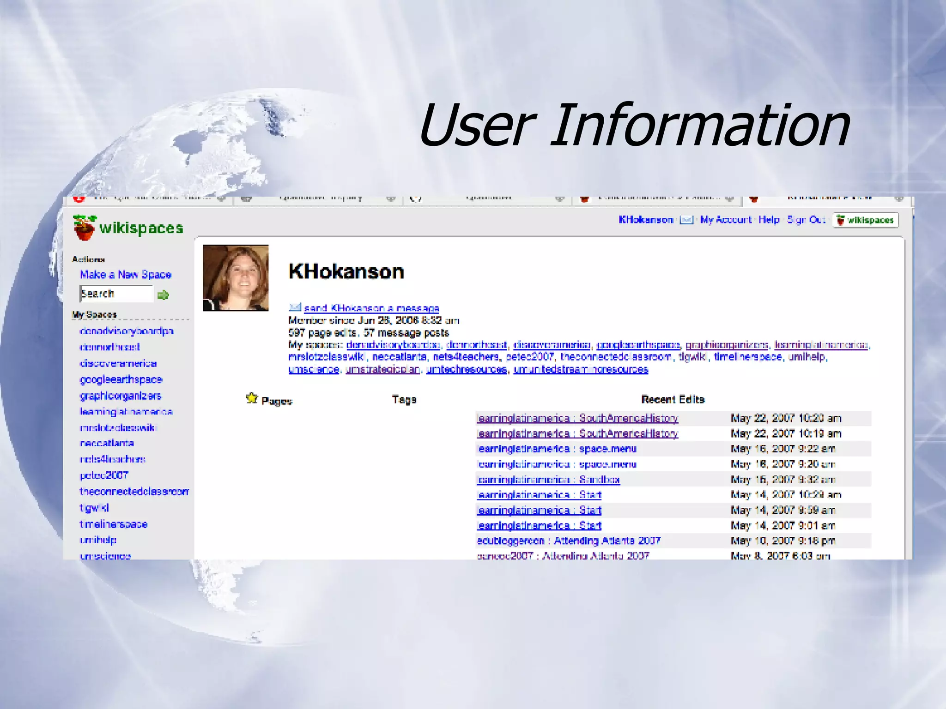Open learninglatinamerica Start edit at 10:29 am
The image size is (946, 709).
(x=539, y=495)
